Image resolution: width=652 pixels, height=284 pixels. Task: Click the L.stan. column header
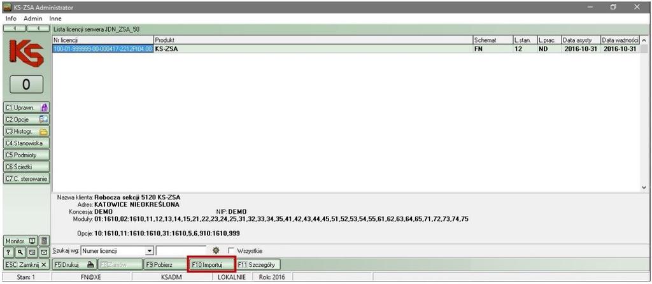525,40
